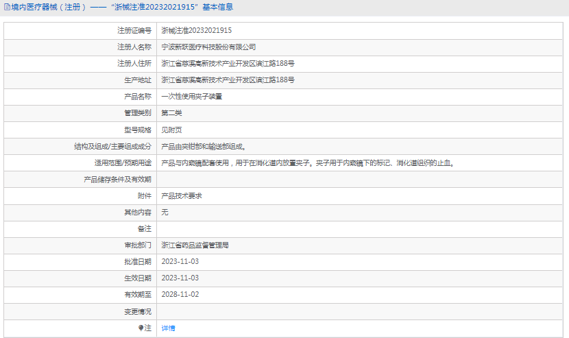Click the bullet icon beside the 注 label
Image resolution: width=569 pixels, height=338 pixels.
click(x=141, y=328)
